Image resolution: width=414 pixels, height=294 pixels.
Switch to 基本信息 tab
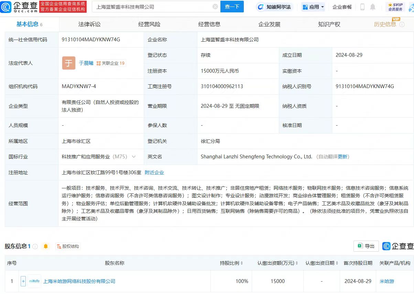click(x=29, y=24)
